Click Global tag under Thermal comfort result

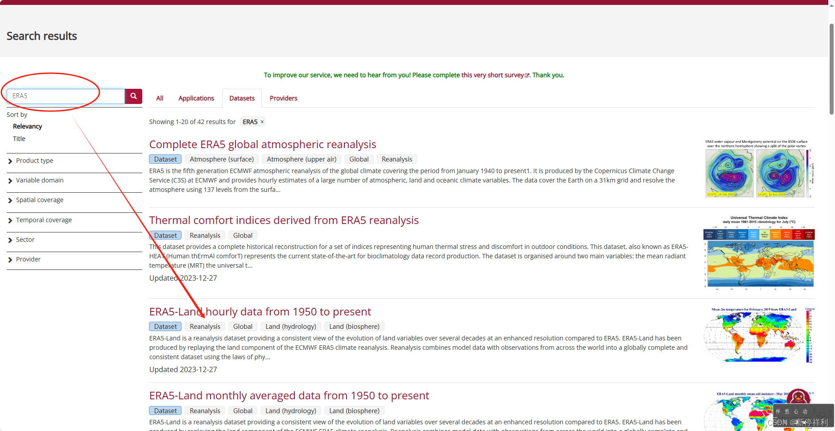point(243,236)
